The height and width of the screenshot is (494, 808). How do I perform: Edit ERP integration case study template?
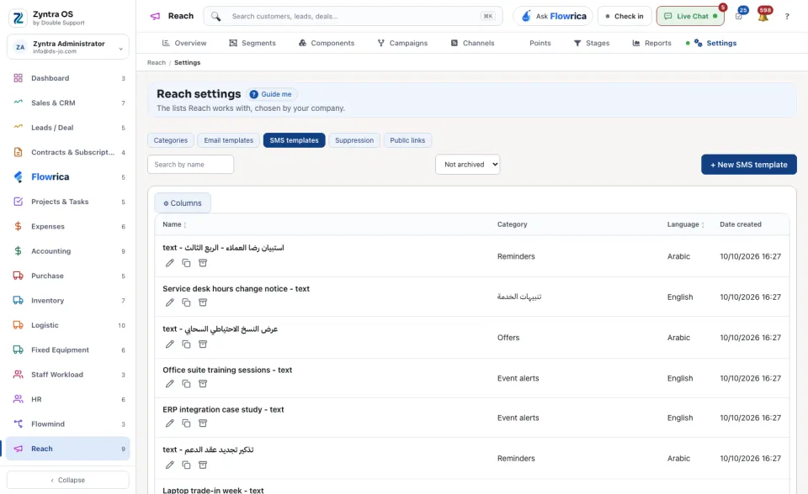(169, 423)
